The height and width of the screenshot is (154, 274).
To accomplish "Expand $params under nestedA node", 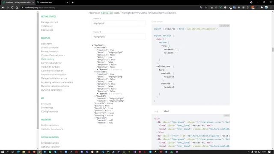I will point(97,69).
